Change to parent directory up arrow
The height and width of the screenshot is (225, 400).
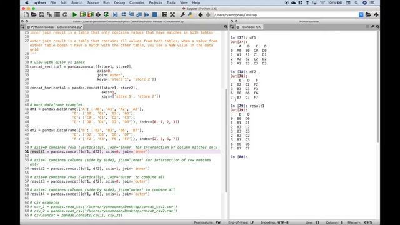376,15
